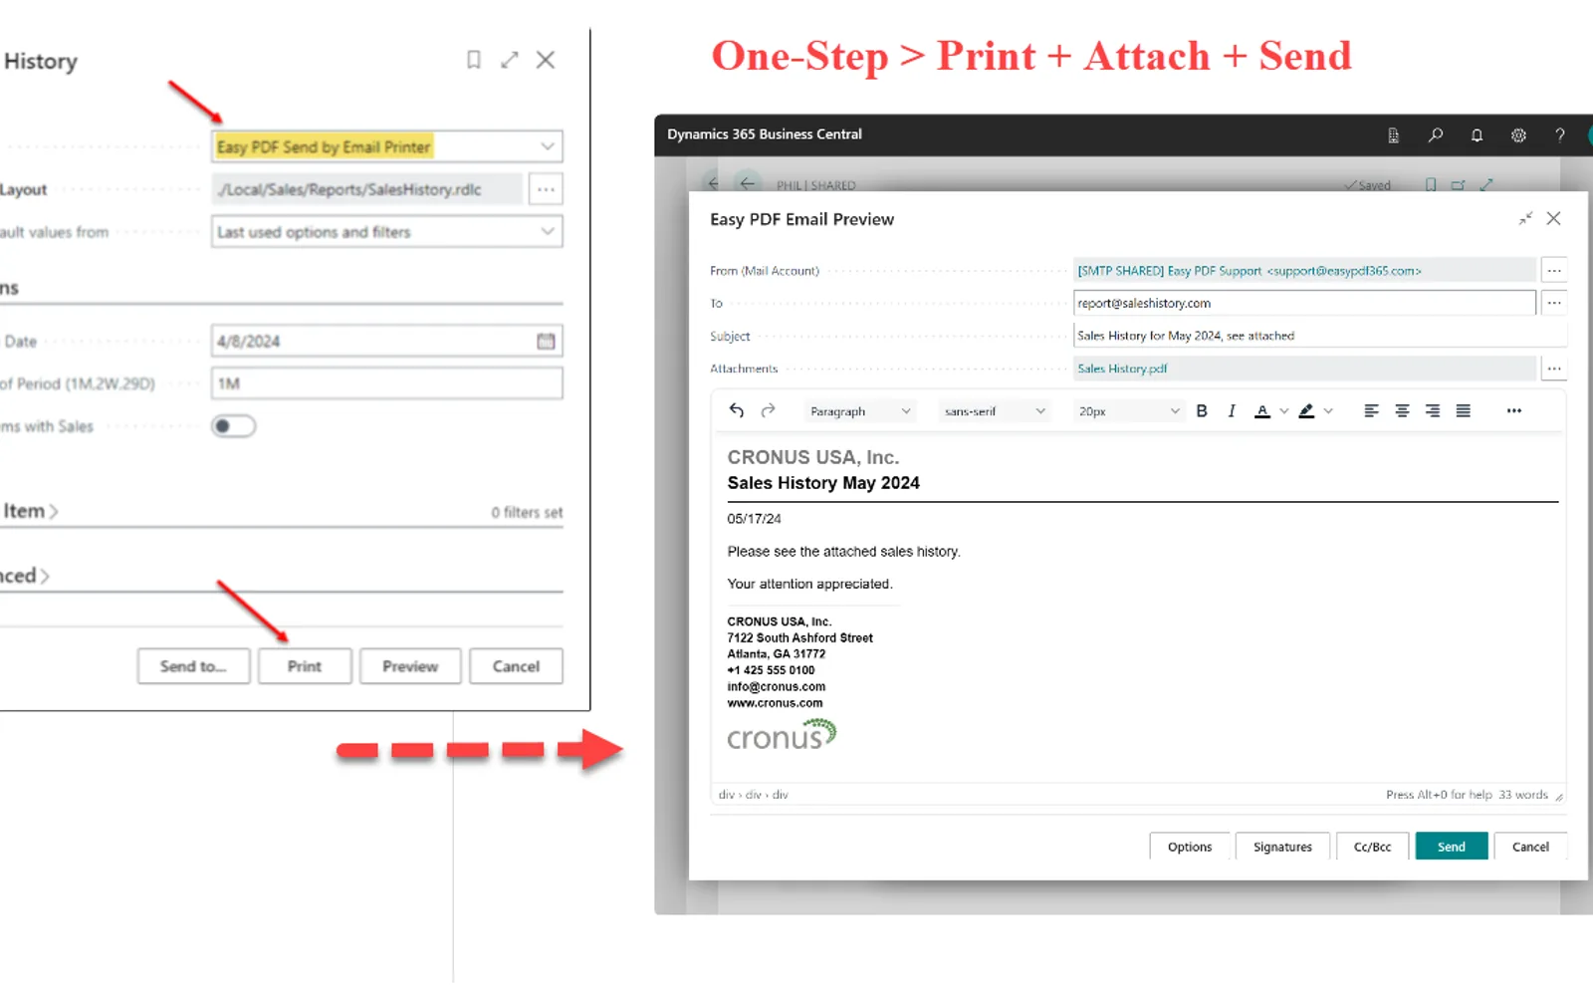Image resolution: width=1593 pixels, height=996 pixels.
Task: Open the company document icon in header
Action: coord(1393,134)
